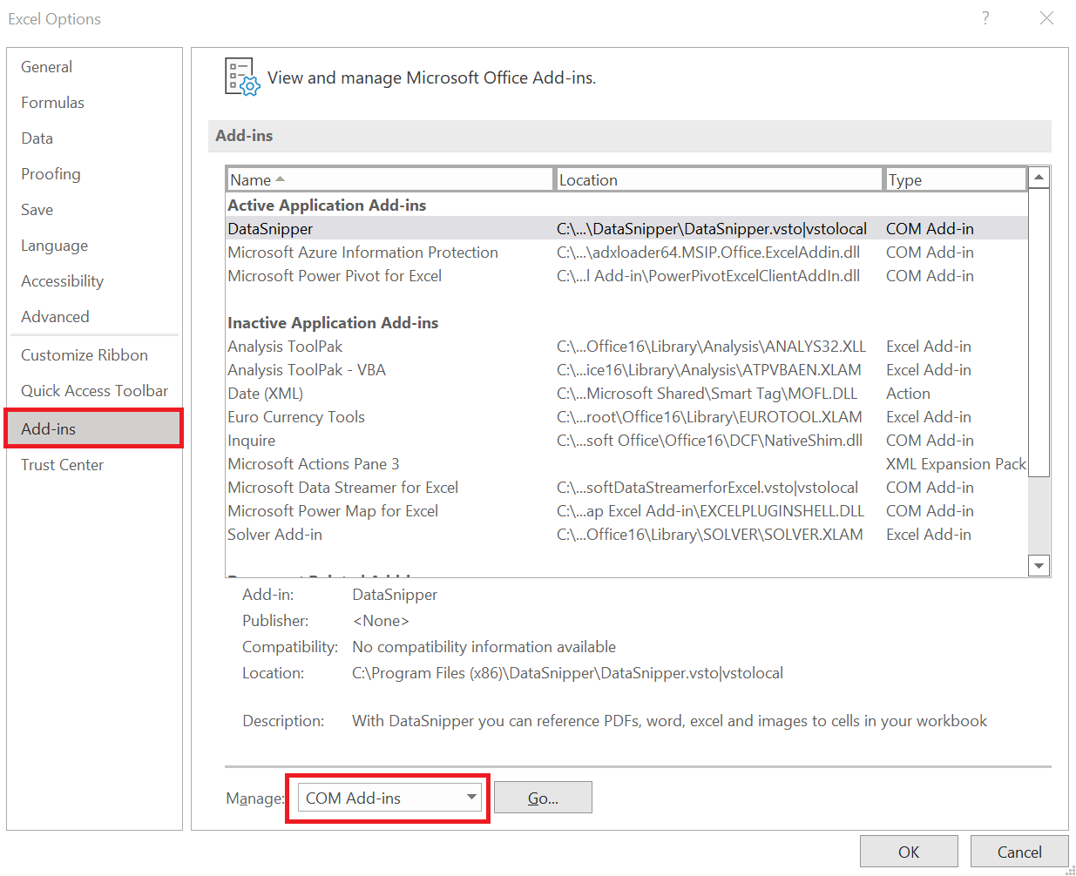1076x876 pixels.
Task: Select Quick Access Toolbar category
Action: [94, 391]
